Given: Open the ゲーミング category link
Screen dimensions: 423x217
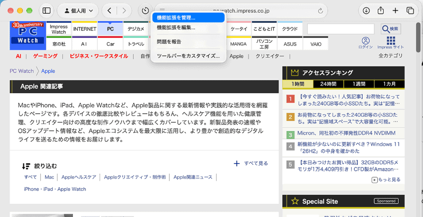Looking at the screenshot, I should (45, 56).
